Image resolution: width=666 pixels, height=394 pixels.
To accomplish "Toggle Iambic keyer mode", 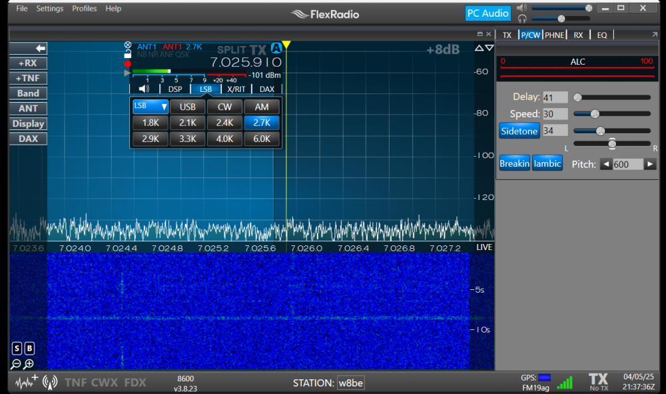I will click(x=547, y=163).
